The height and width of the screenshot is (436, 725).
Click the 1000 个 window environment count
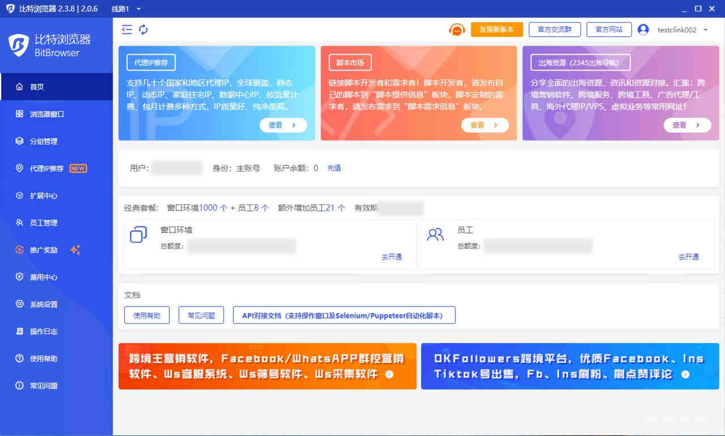213,208
